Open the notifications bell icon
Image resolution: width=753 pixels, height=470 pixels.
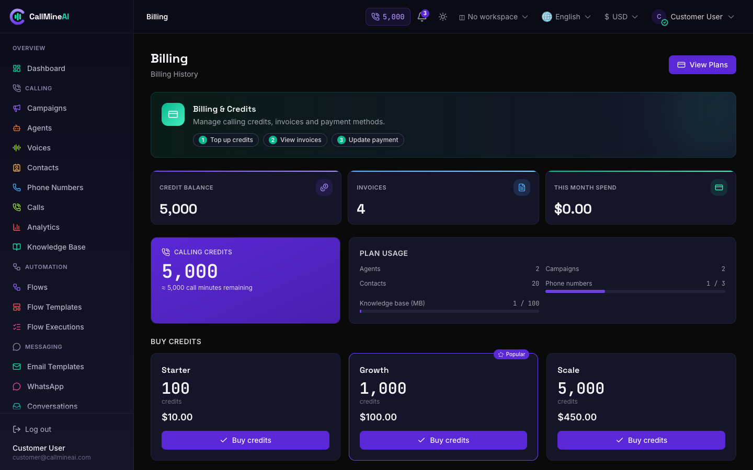[422, 17]
